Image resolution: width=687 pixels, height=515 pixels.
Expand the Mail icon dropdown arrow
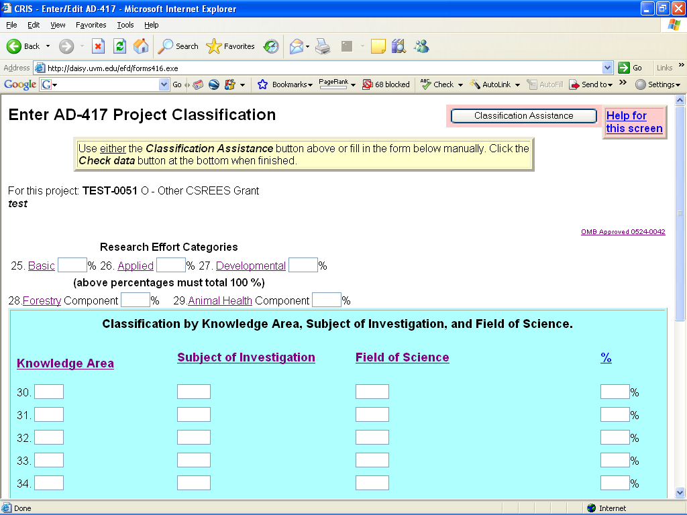(x=307, y=46)
